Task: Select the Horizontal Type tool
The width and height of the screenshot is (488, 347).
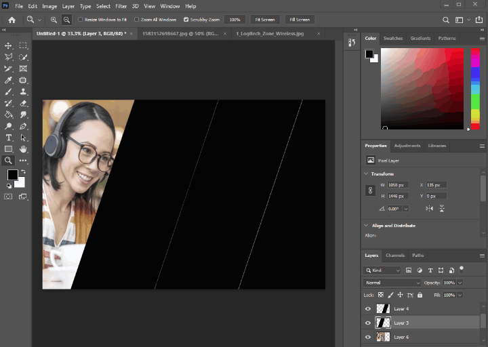Action: 9,138
